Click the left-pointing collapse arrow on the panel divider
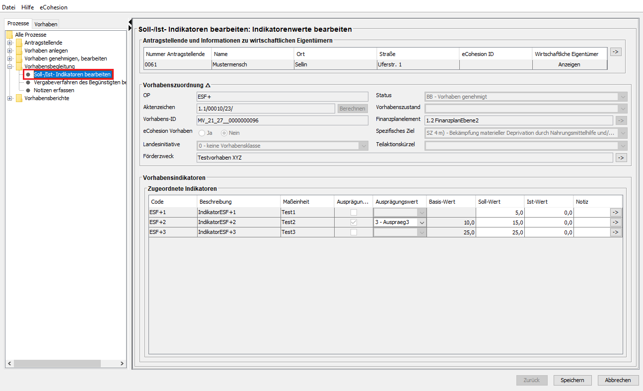This screenshot has width=643, height=391. (130, 21)
